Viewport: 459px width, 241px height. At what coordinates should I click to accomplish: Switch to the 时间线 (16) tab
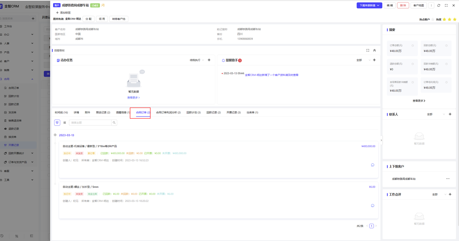[61, 113]
